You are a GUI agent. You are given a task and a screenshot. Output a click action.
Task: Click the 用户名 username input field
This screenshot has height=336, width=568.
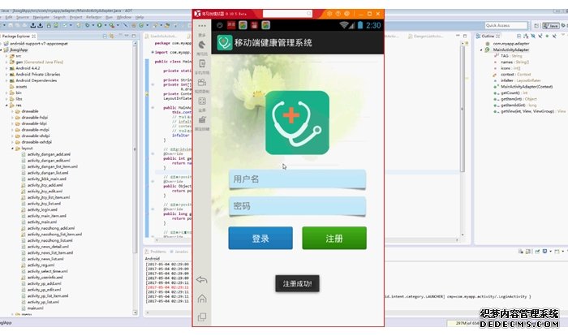point(297,179)
